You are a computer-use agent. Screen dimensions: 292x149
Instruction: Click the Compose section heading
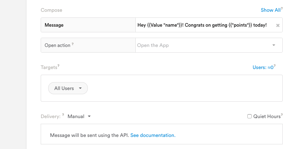coord(51,10)
